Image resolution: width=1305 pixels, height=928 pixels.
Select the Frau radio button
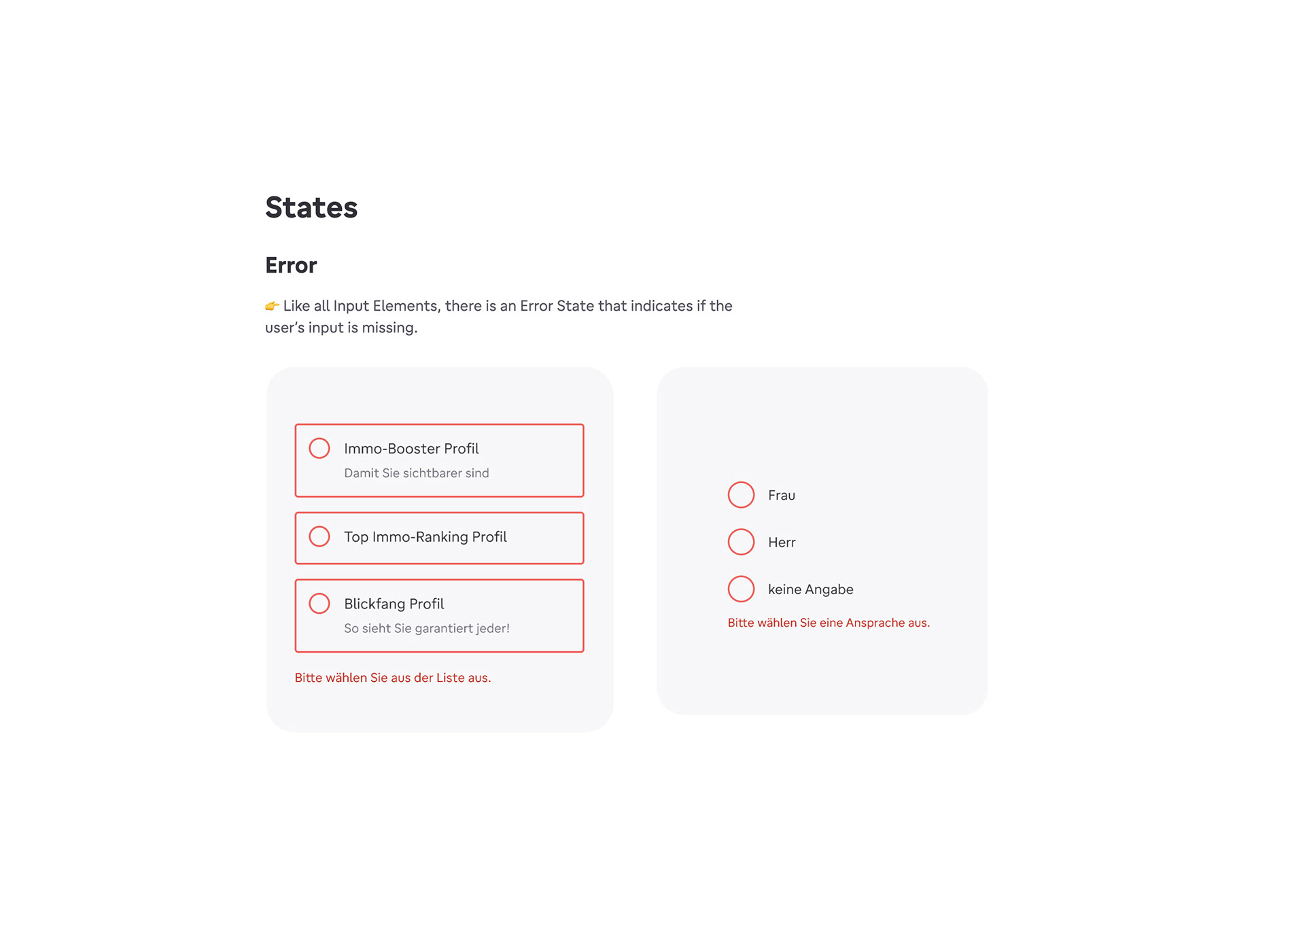tap(742, 495)
